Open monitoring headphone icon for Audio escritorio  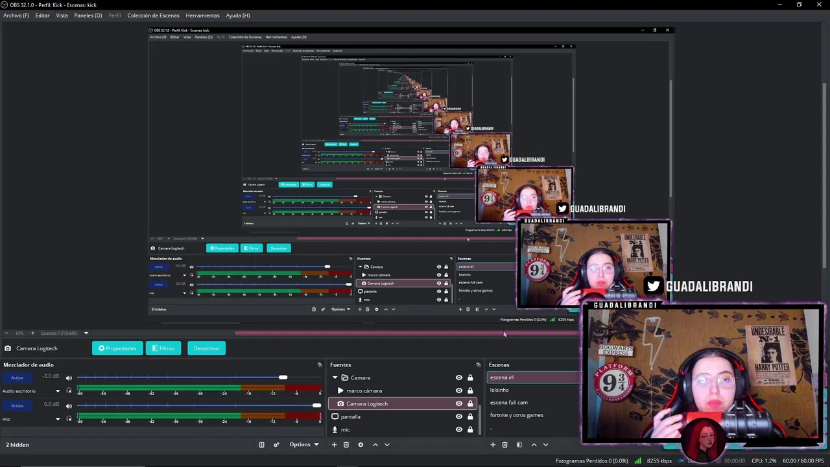[x=69, y=391]
